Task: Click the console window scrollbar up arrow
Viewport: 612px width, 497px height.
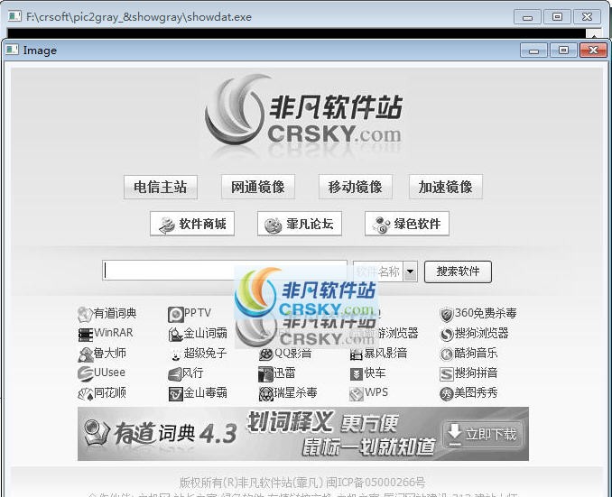Action: pyautogui.click(x=594, y=34)
